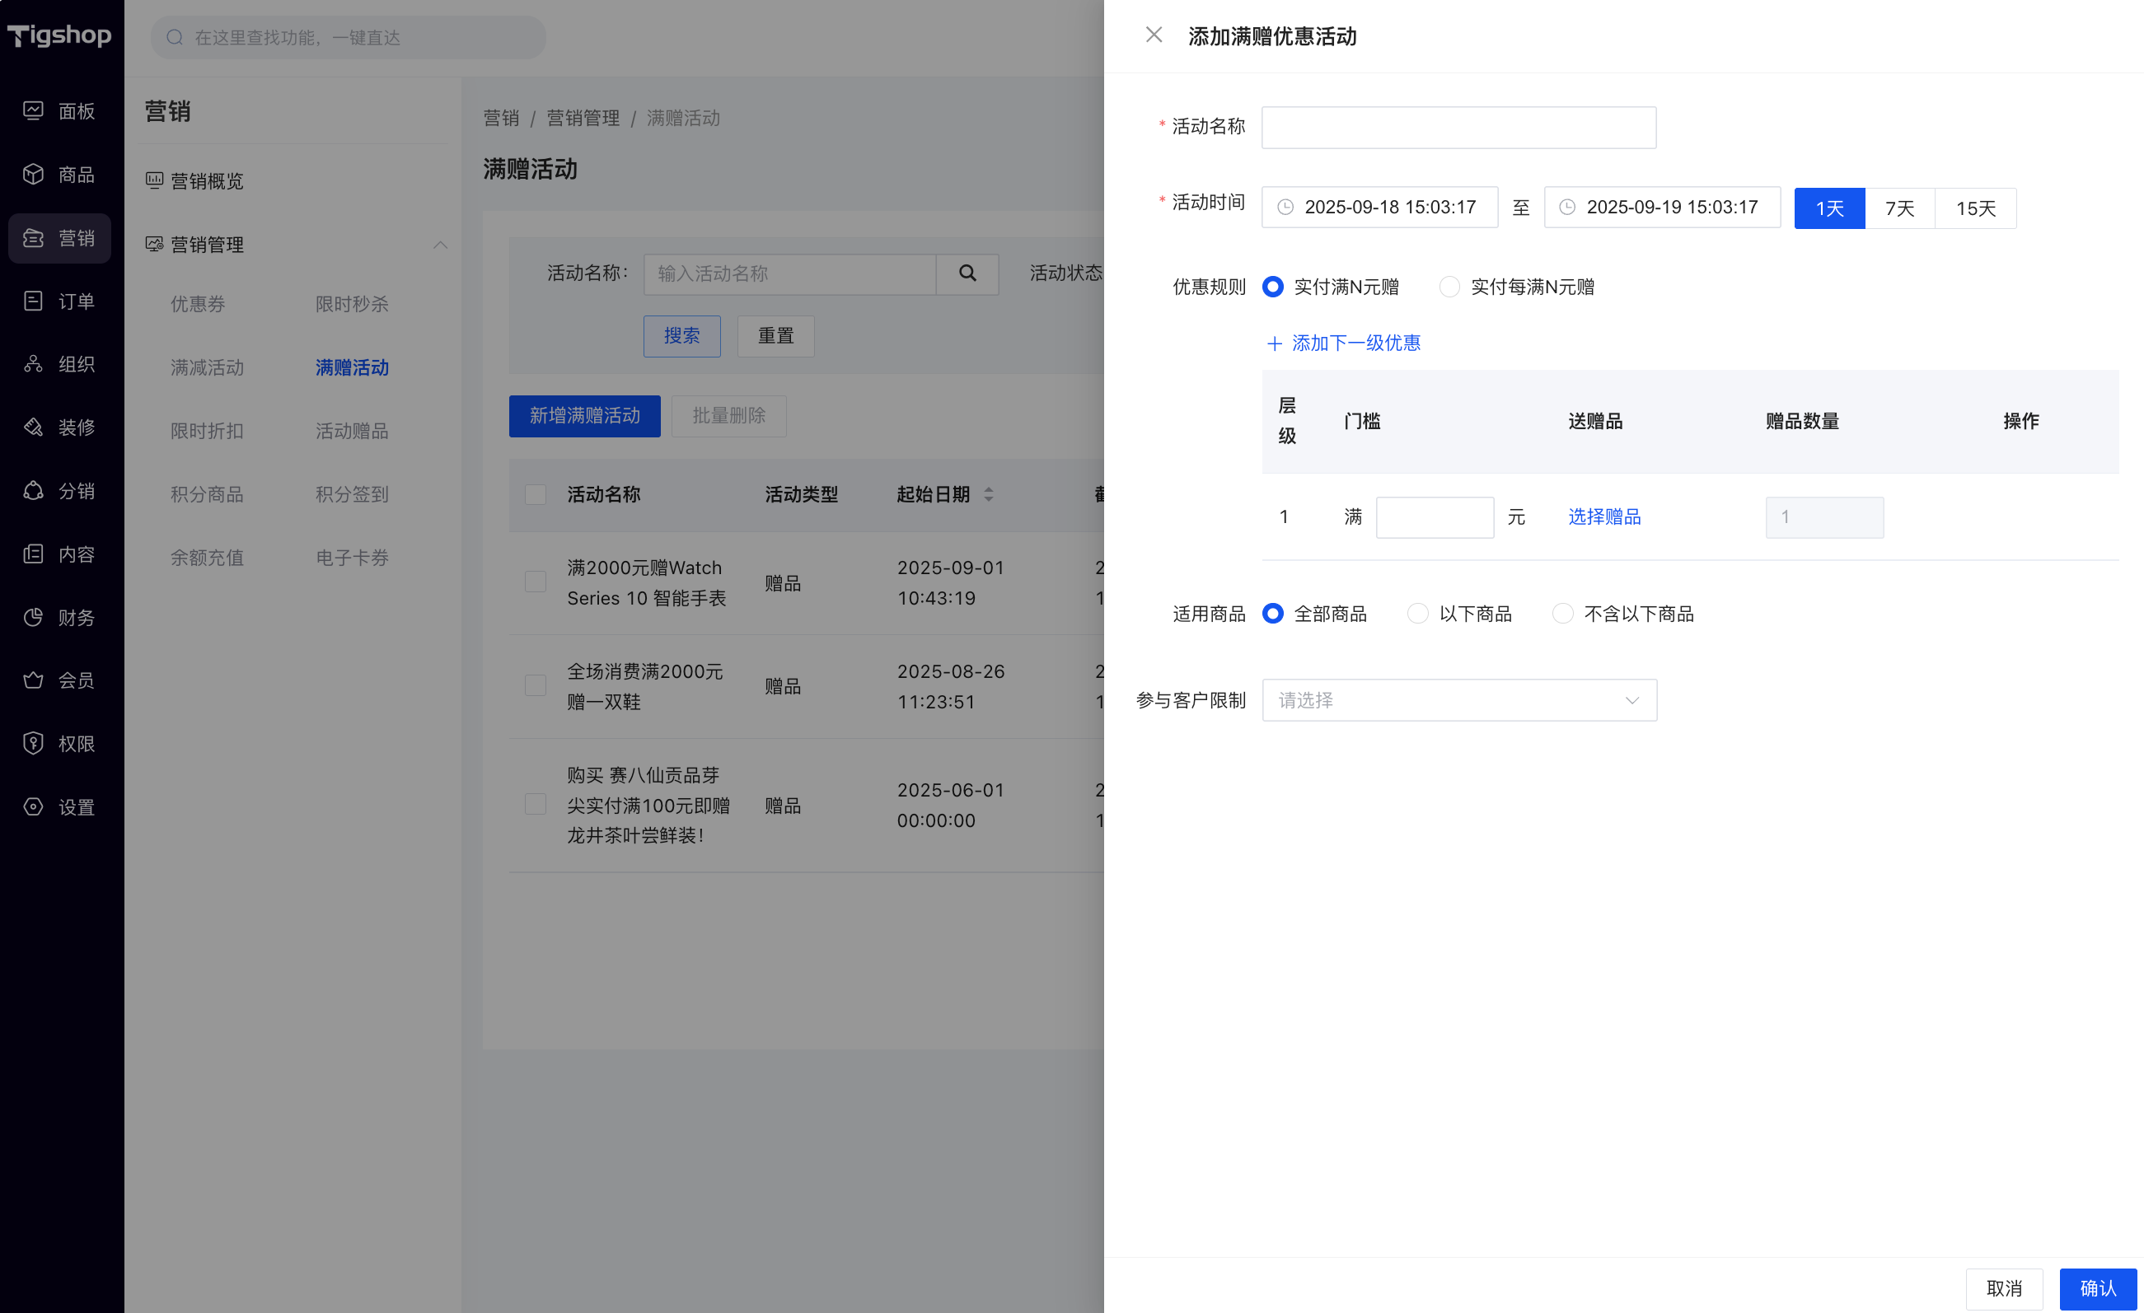
Task: Open 满减活动 submenu item
Action: (x=207, y=368)
